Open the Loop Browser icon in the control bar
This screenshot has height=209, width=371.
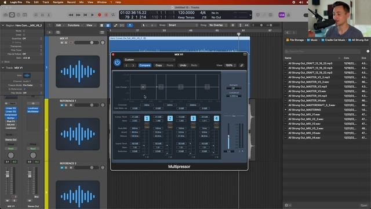click(271, 15)
